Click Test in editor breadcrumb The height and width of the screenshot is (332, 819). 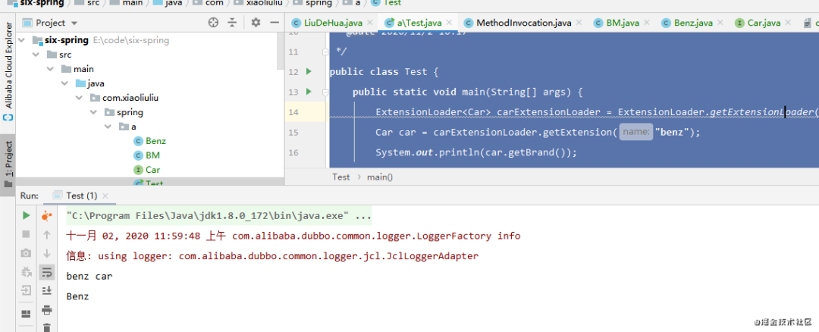[341, 177]
